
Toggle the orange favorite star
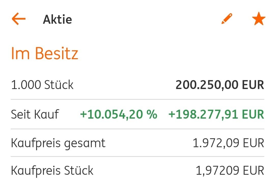click(258, 19)
